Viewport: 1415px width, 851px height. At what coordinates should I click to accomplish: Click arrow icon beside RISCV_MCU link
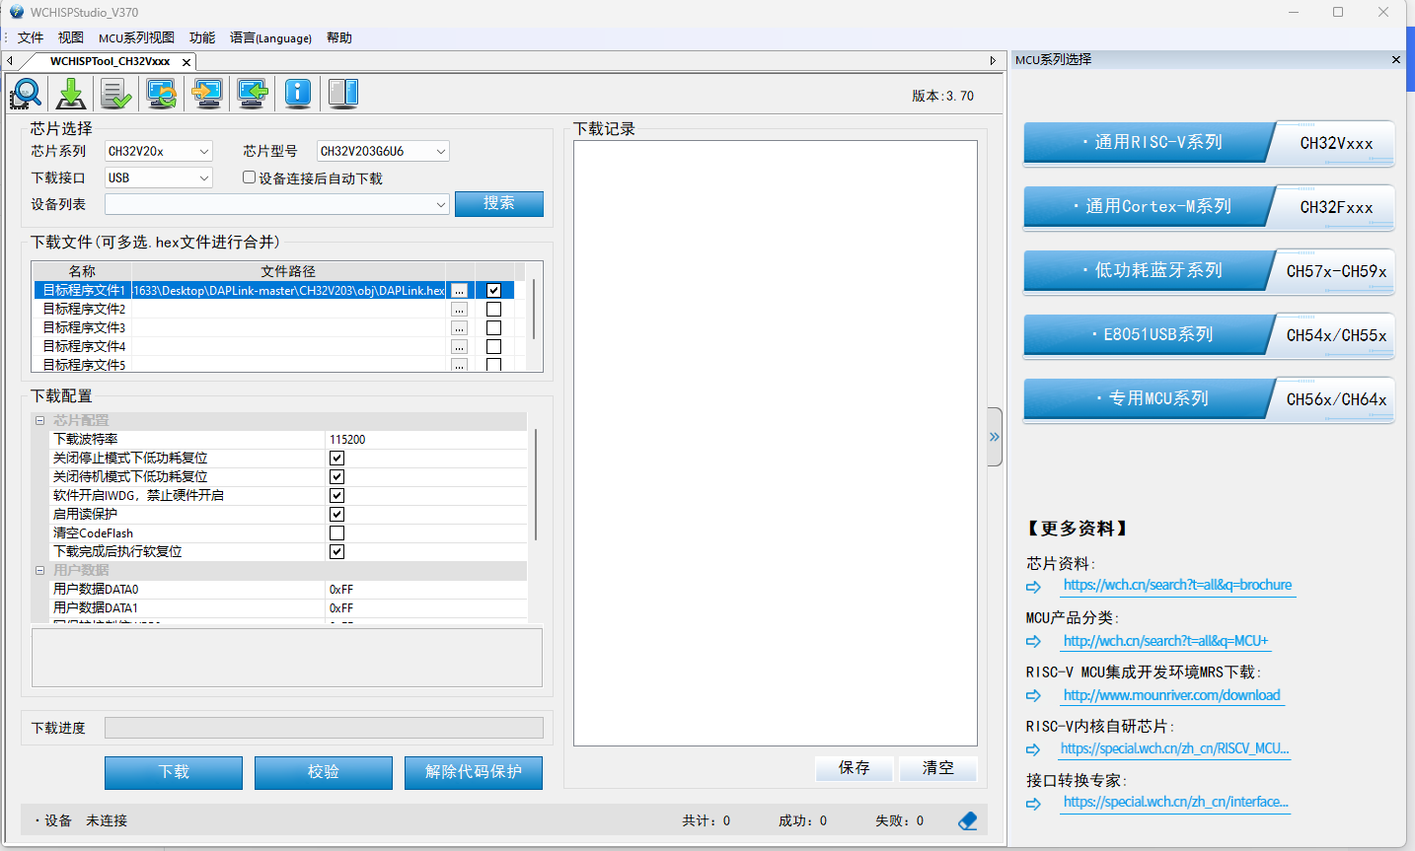pos(1033,749)
